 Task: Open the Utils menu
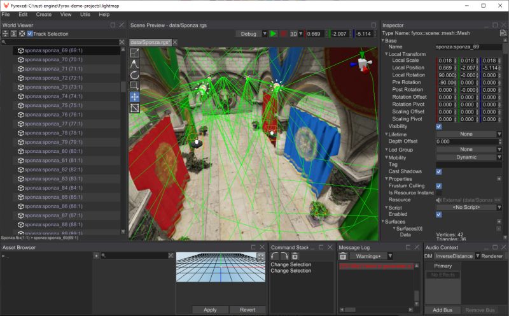[x=85, y=14]
